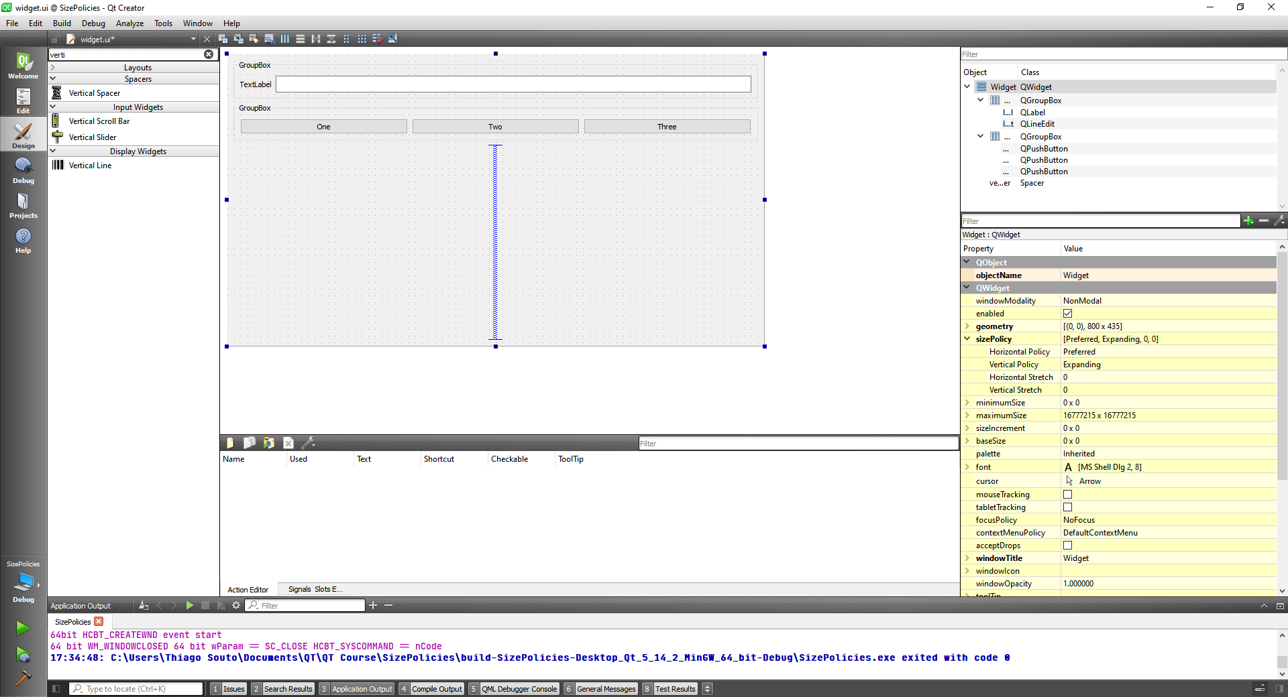
Task: Open the Build menu
Action: (x=62, y=23)
